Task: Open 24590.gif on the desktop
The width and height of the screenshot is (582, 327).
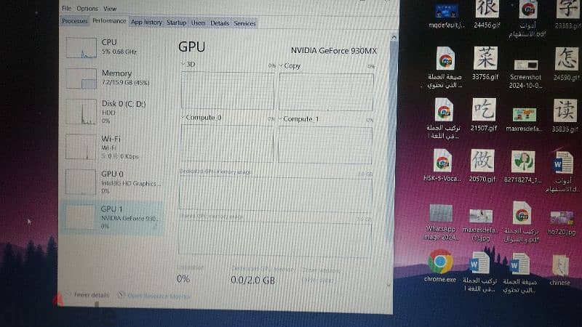Action: coord(567,64)
